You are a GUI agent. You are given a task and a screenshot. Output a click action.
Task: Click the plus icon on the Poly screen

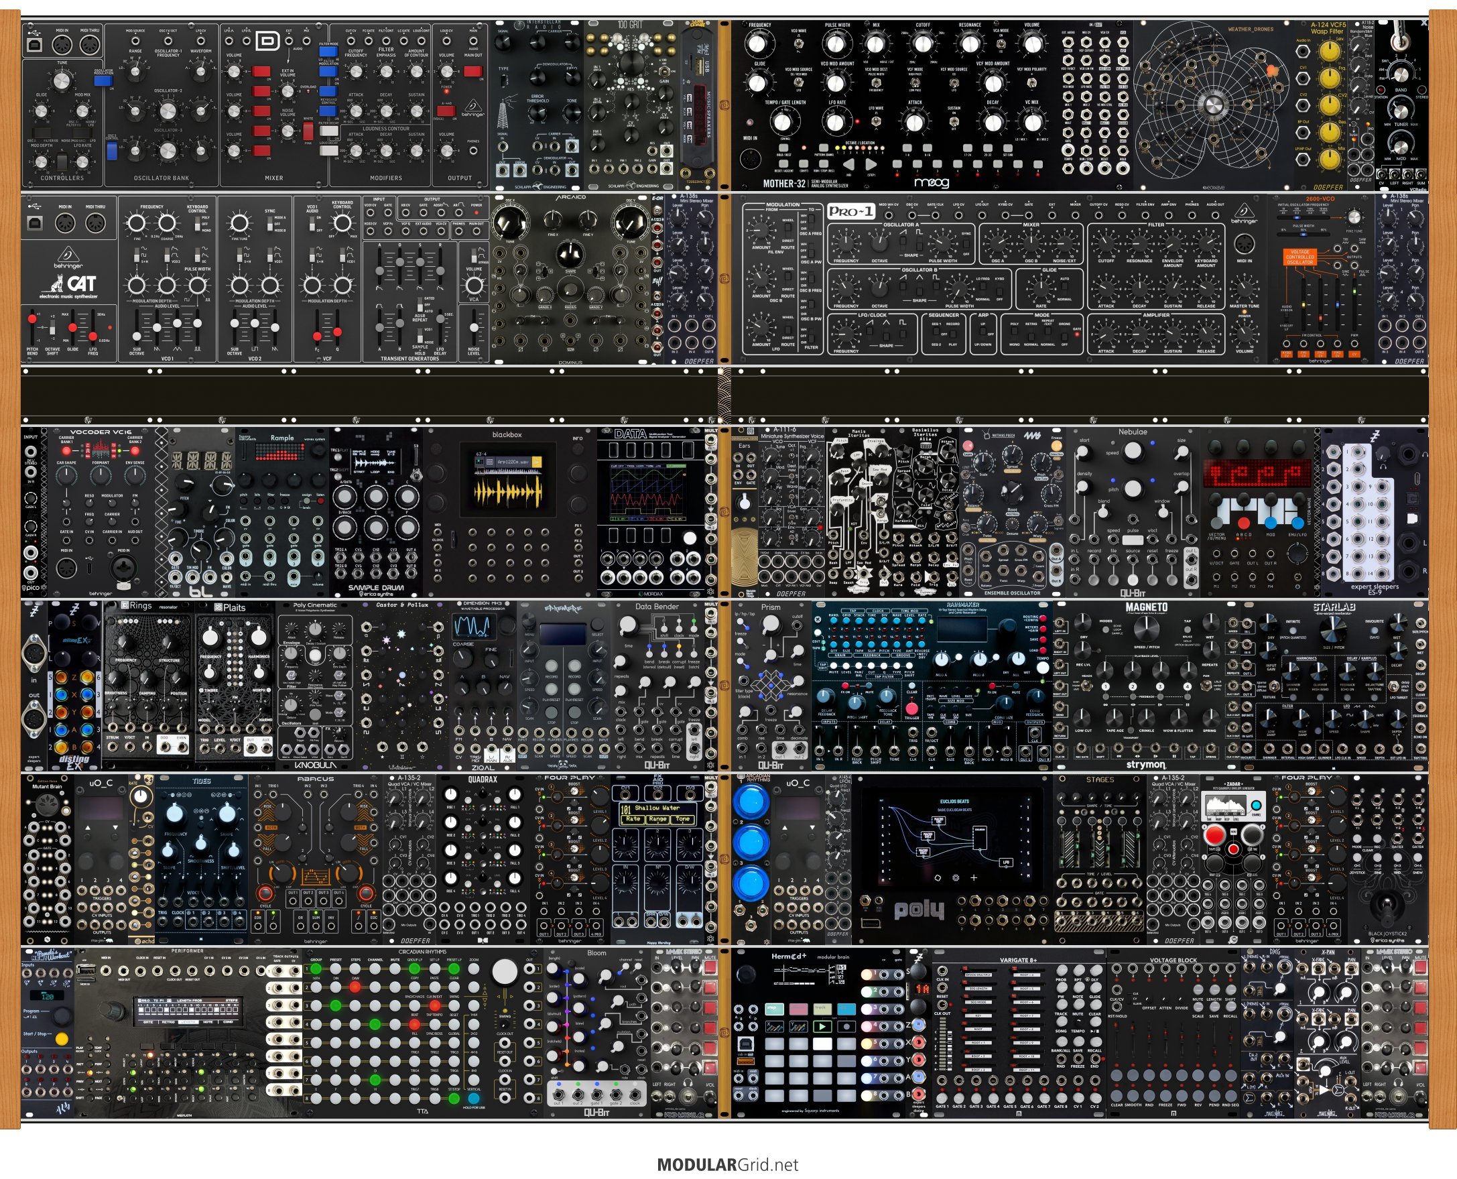pyautogui.click(x=974, y=877)
